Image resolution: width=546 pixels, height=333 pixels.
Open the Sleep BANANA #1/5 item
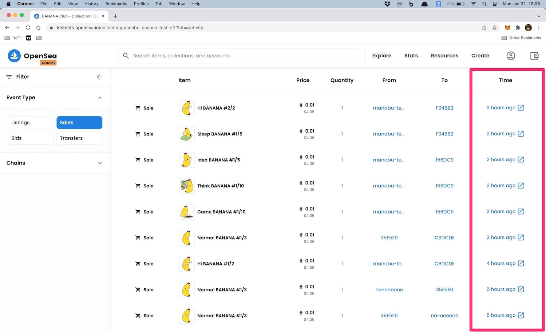click(x=220, y=134)
